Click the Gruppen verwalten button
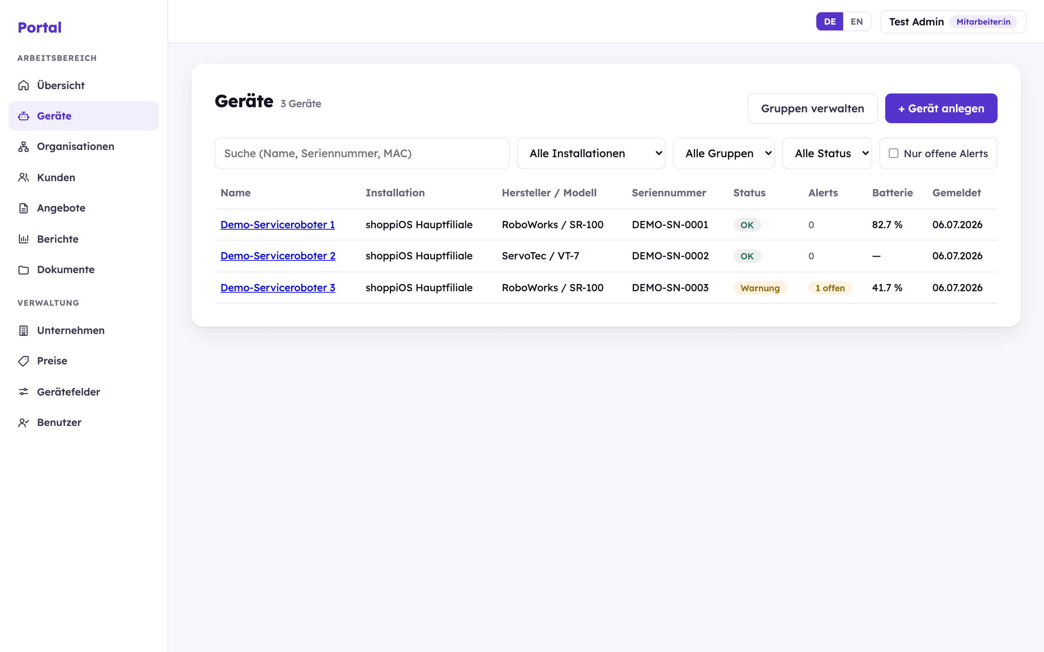Viewport: 1044px width, 652px height. coord(812,108)
